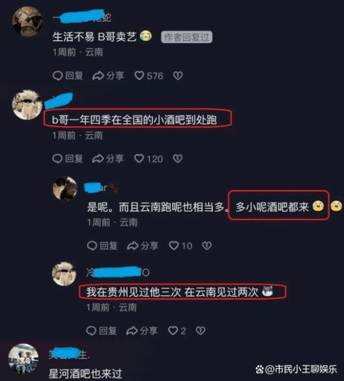Open the watermark '@市民小王聊娱乐' profile
This screenshot has width=344, height=381.
(296, 369)
